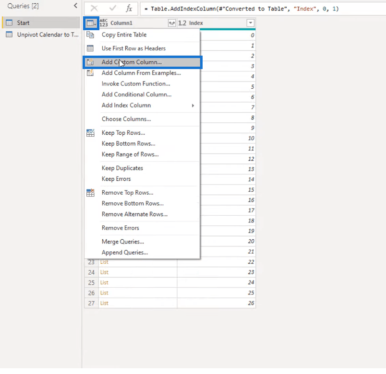Click the Start query table icon
This screenshot has height=374, width=386.
(9, 23)
